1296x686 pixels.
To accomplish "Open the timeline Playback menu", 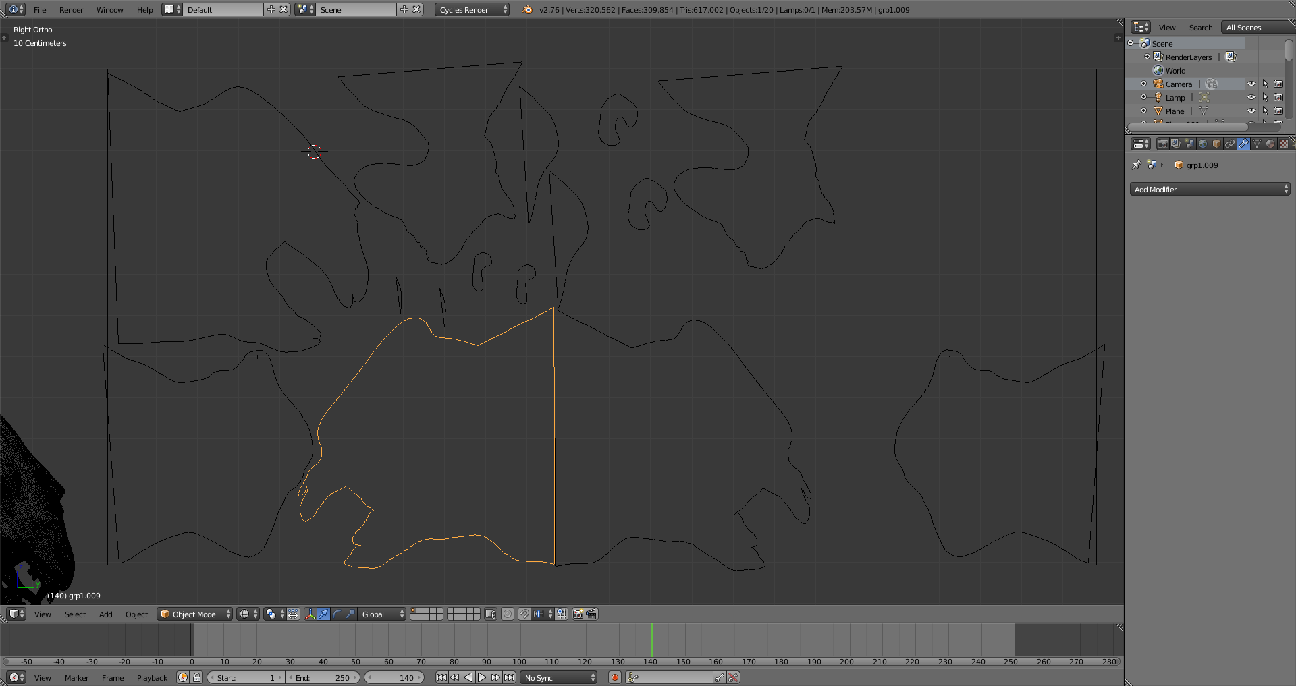I will coord(152,677).
